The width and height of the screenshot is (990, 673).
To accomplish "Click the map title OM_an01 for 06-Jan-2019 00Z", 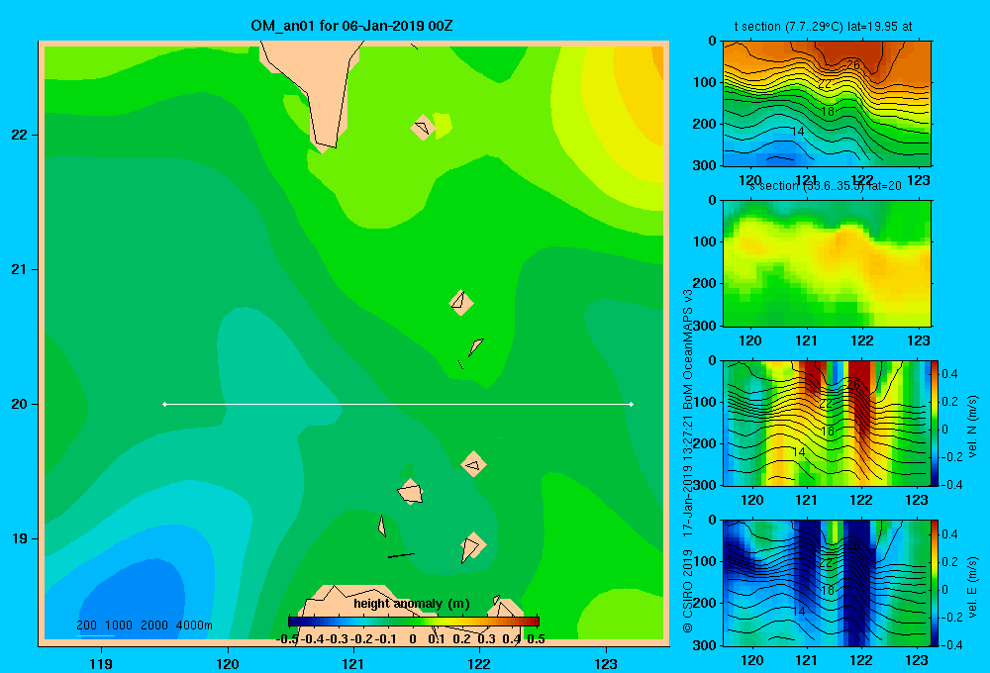I will pyautogui.click(x=351, y=26).
